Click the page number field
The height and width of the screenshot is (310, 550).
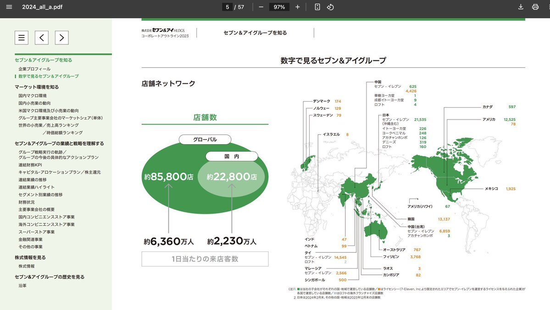tap(228, 7)
